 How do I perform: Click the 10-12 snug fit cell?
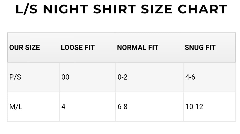point(209,107)
